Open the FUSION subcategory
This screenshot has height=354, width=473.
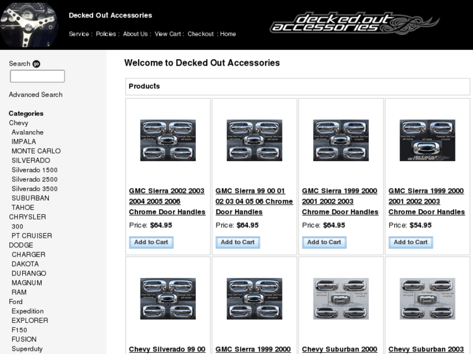click(x=24, y=339)
